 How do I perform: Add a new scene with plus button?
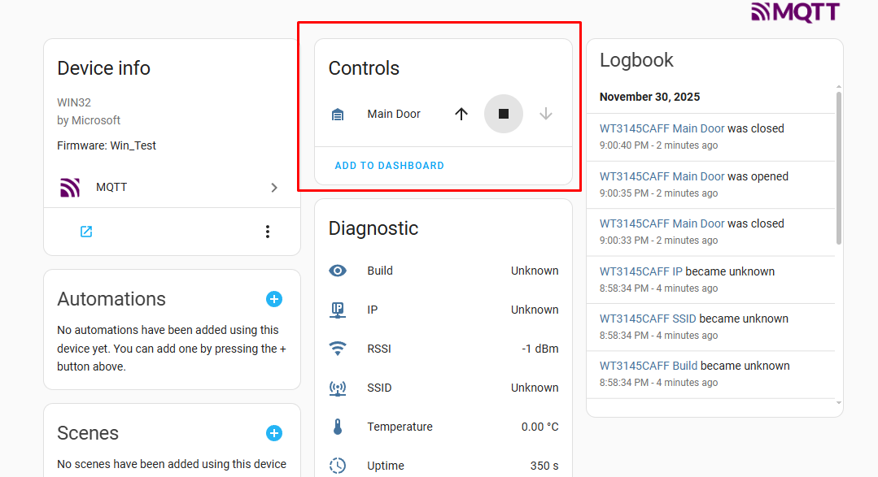[x=273, y=433]
